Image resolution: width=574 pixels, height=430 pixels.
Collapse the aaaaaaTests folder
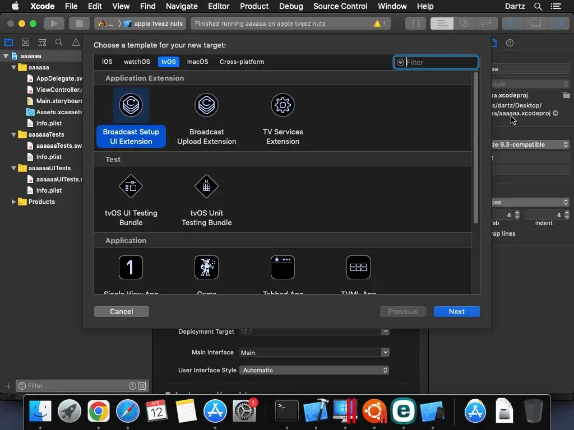coord(13,134)
